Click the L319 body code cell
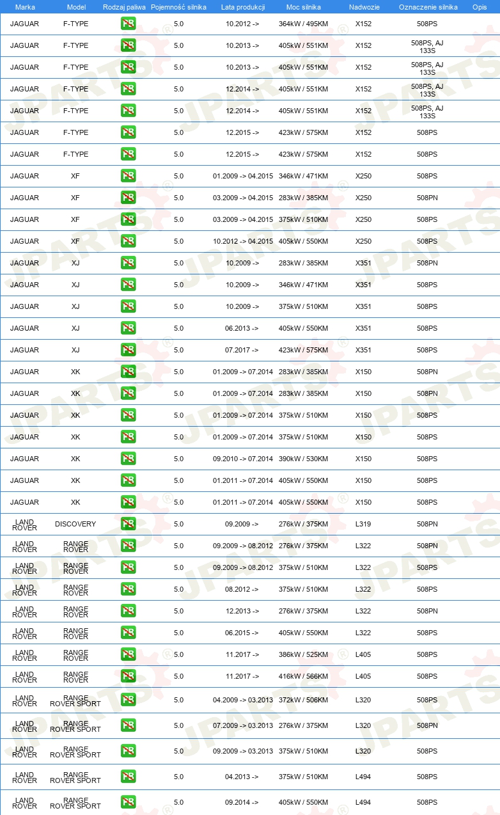The image size is (500, 815). (363, 524)
